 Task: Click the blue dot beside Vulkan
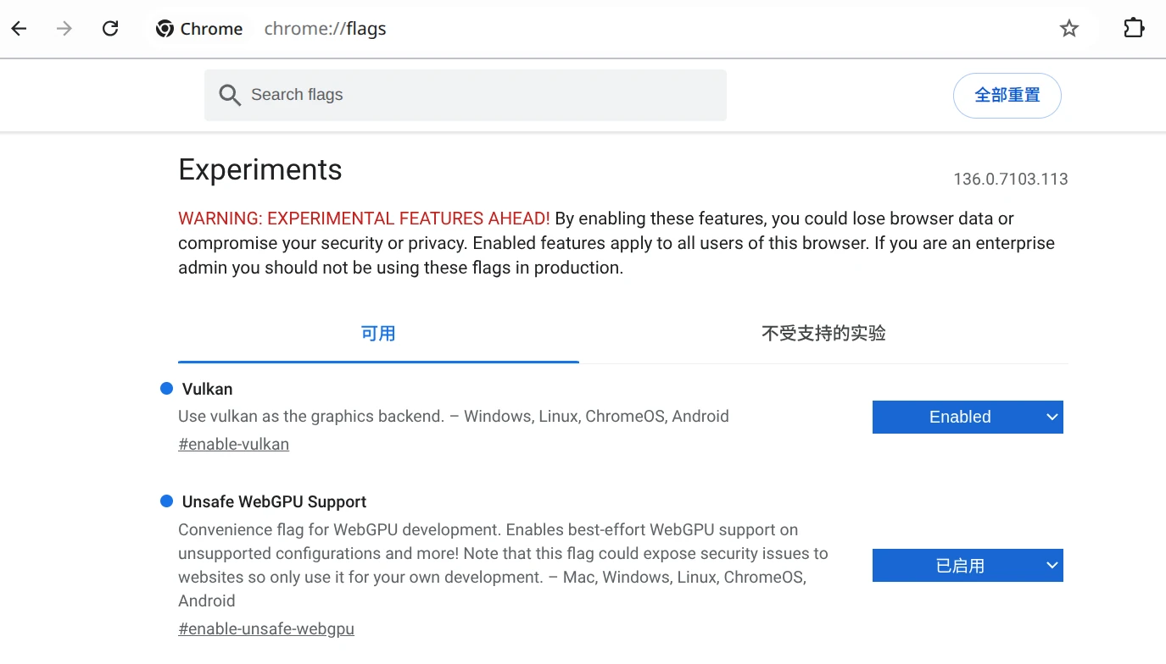point(166,389)
